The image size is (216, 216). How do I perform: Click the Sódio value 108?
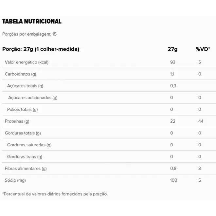click(173, 180)
